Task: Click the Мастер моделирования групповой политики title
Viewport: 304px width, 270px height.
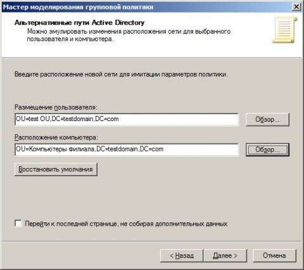Action: 79,7
